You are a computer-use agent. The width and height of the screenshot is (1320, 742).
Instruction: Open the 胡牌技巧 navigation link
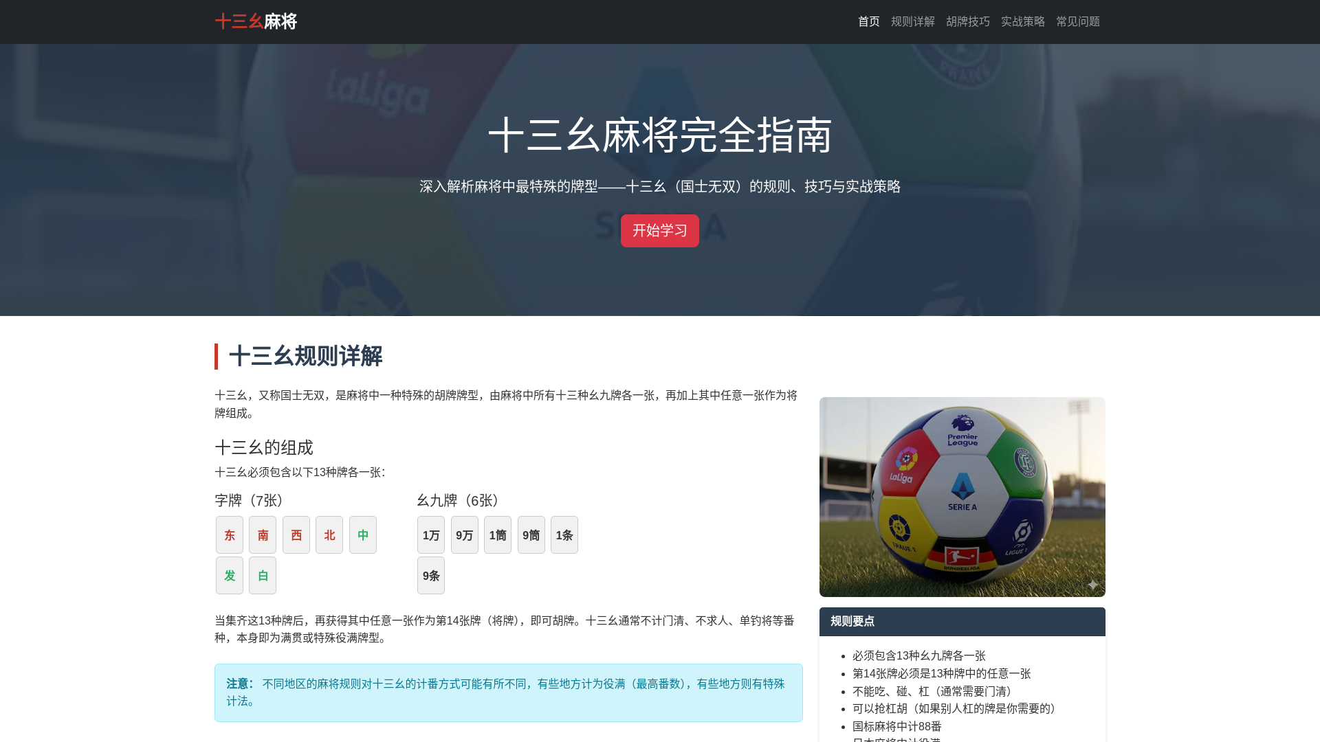tap(968, 21)
